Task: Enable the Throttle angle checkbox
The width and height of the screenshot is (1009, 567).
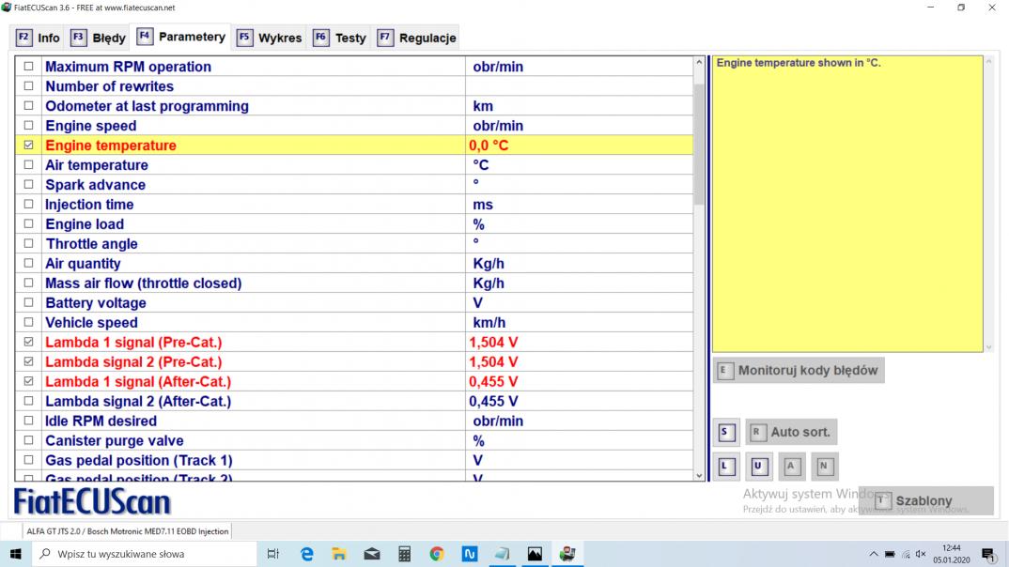Action: coord(28,244)
